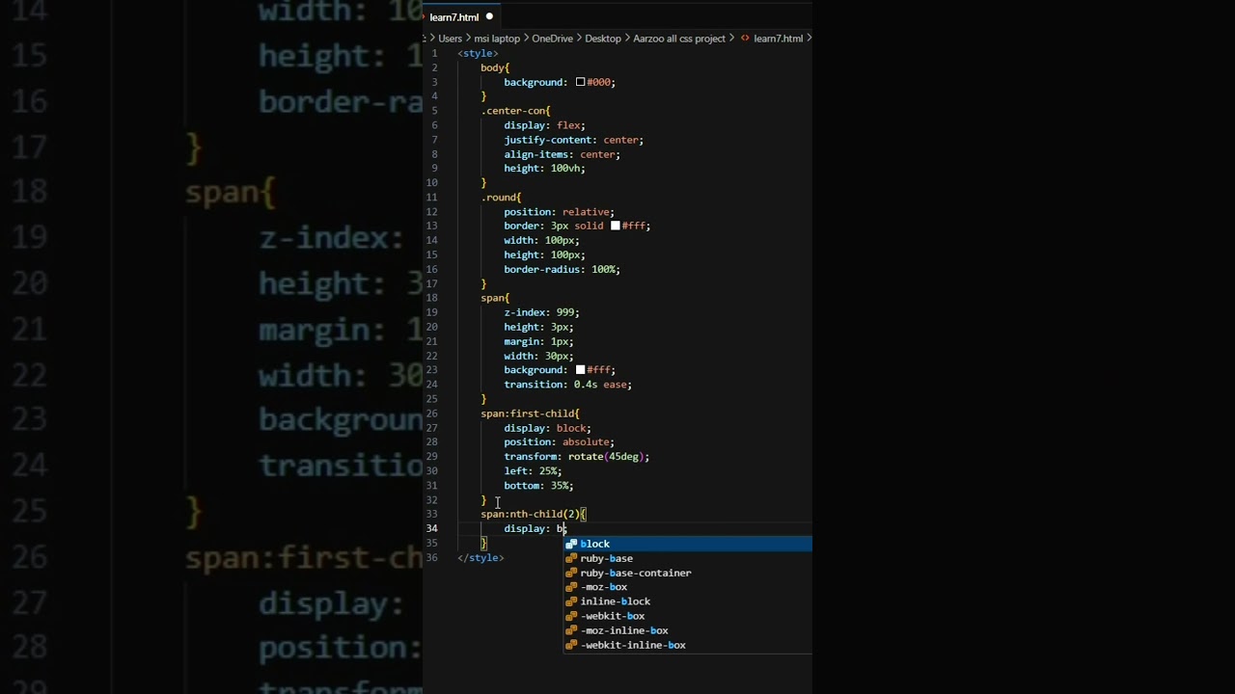Click the 'left: 25%;' declaration

pos(533,471)
